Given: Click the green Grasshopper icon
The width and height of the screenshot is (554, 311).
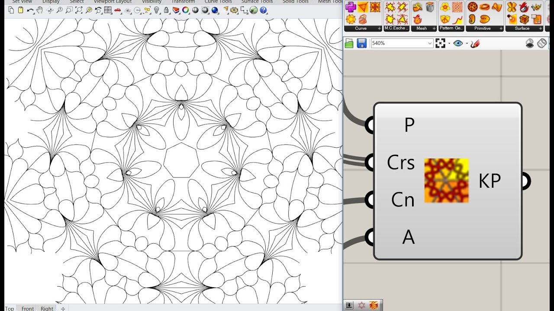Looking at the screenshot, I should (254, 10).
